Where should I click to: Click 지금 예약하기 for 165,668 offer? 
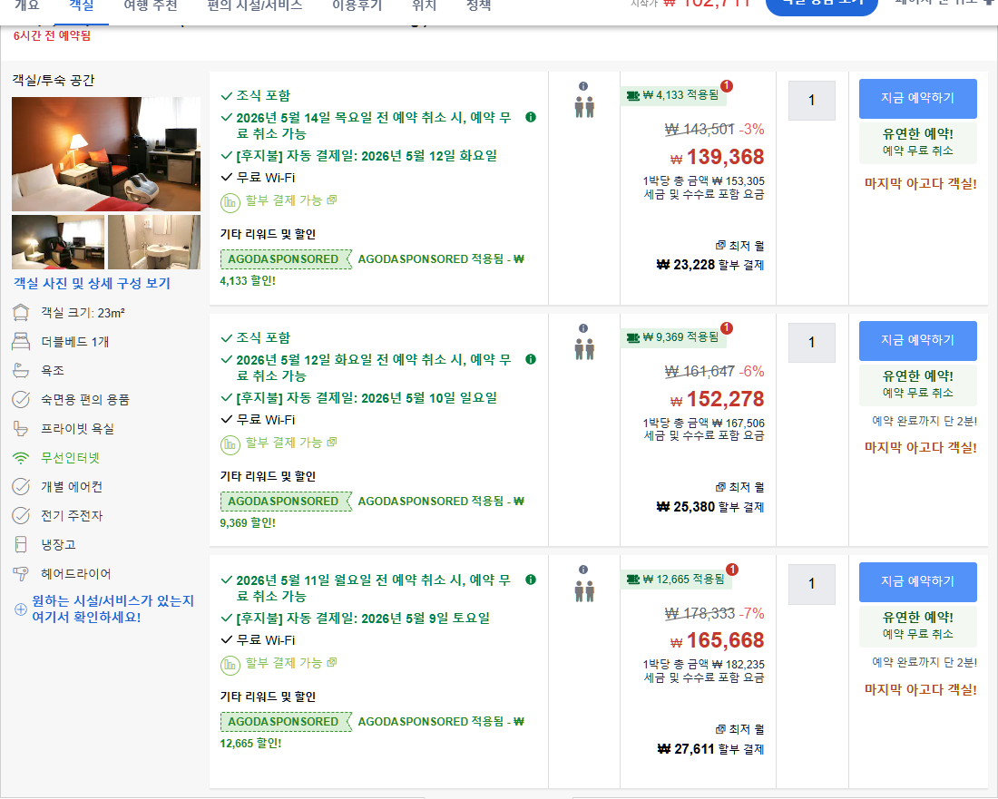coord(917,581)
